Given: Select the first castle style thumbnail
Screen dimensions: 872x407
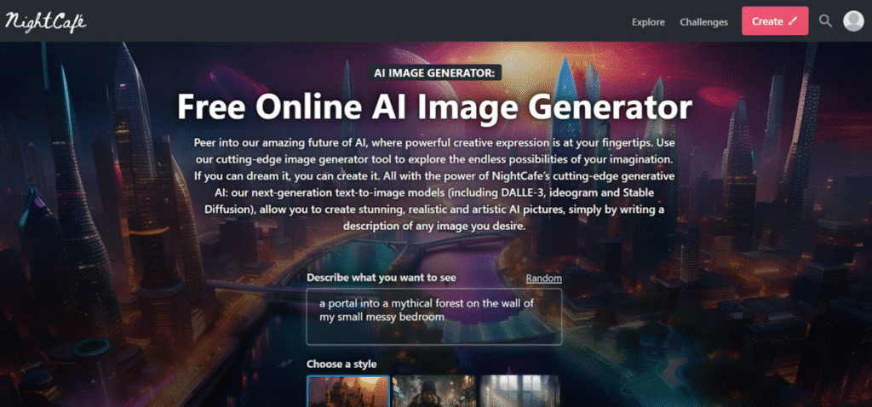Looking at the screenshot, I should tap(347, 391).
